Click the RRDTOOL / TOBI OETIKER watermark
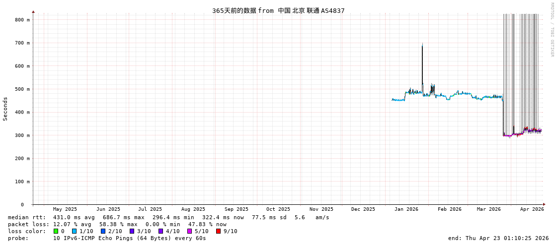Viewport: 557px width, 245px height. 552,30
